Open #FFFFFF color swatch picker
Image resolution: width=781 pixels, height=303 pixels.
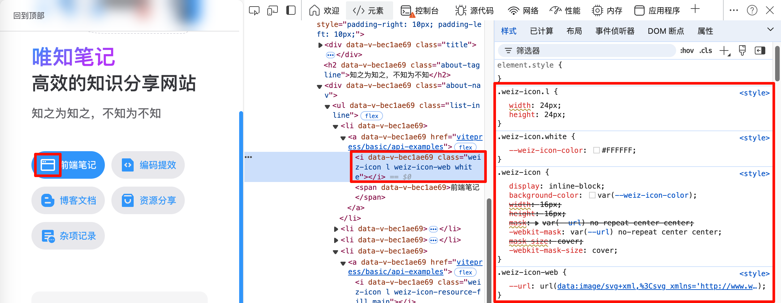pos(597,150)
